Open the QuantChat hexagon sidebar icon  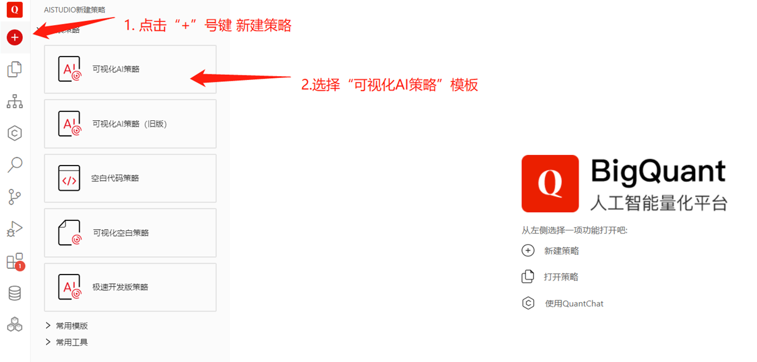14,133
